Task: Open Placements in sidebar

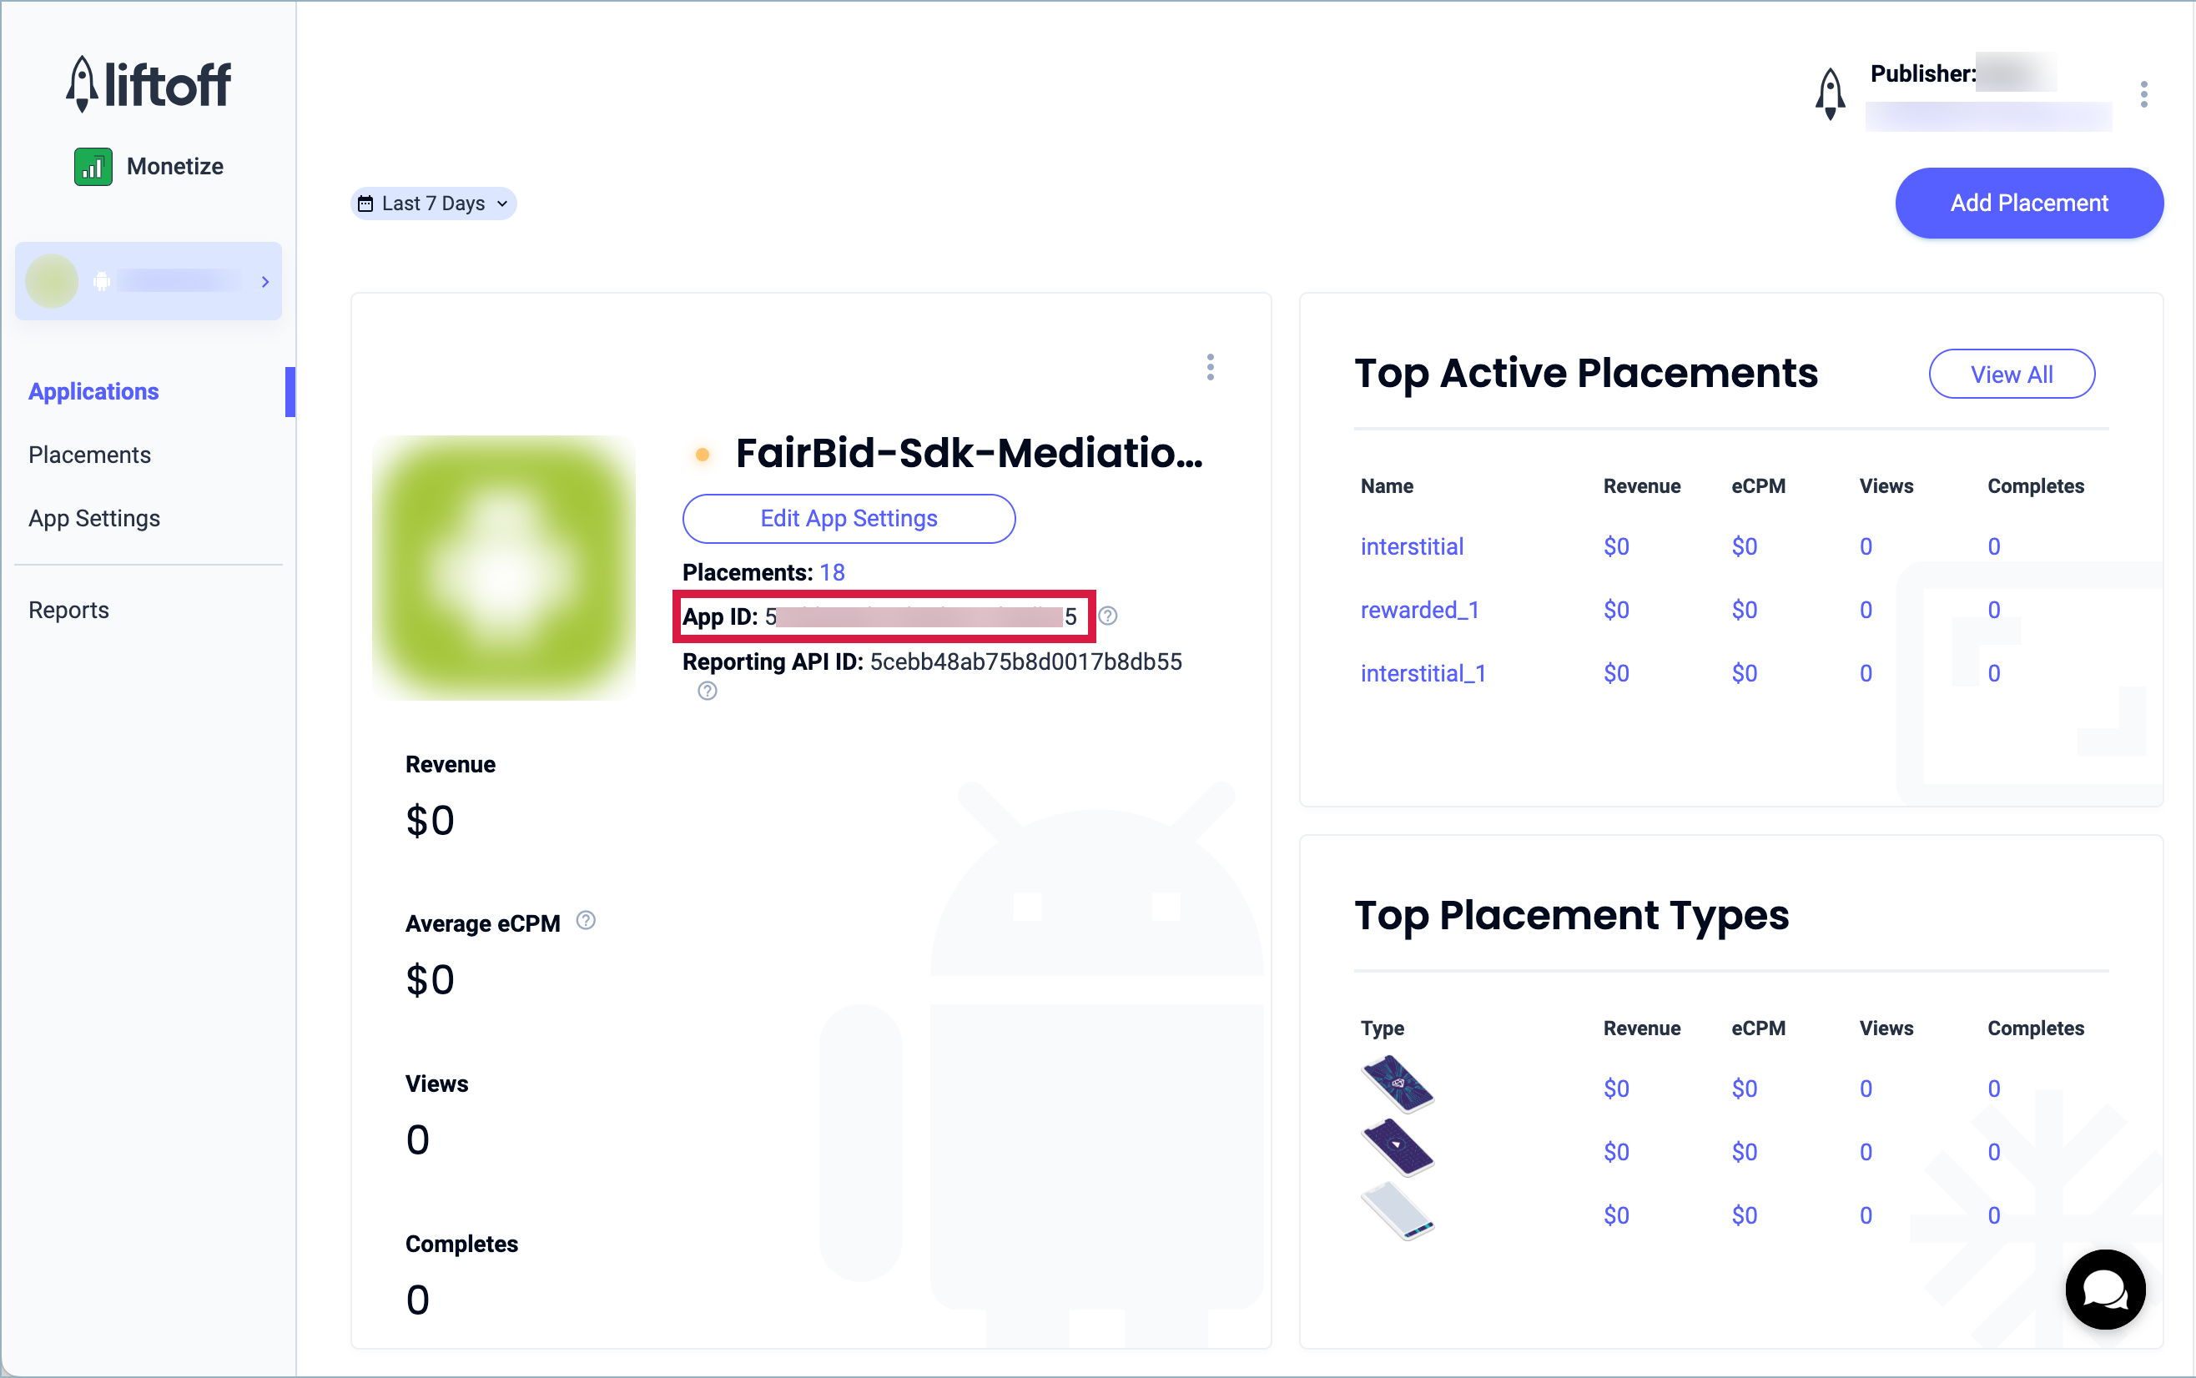Action: point(89,455)
